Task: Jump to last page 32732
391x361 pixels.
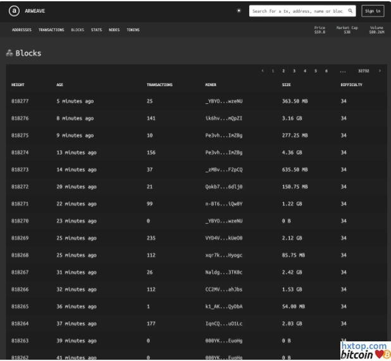Action: pos(363,71)
